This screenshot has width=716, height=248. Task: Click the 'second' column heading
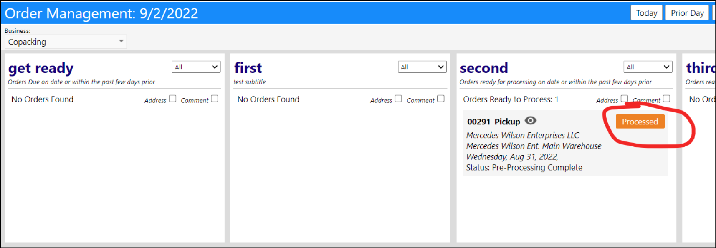484,68
